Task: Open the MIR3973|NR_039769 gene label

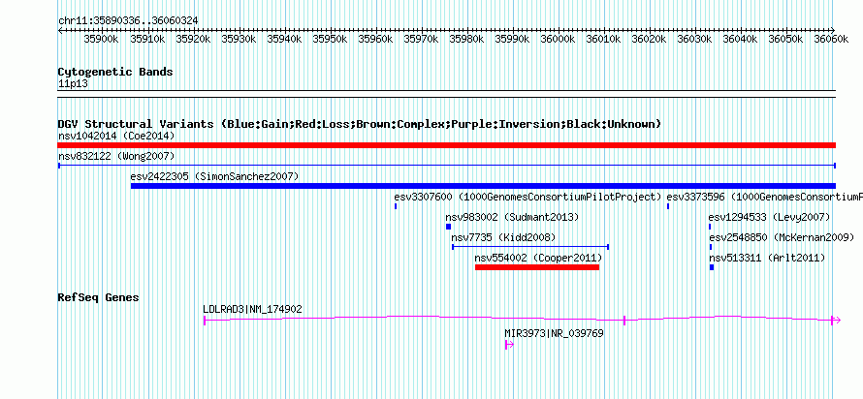Action: (x=555, y=333)
